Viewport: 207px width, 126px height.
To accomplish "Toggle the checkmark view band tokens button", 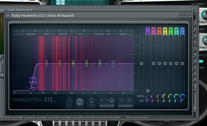I will [91, 102].
